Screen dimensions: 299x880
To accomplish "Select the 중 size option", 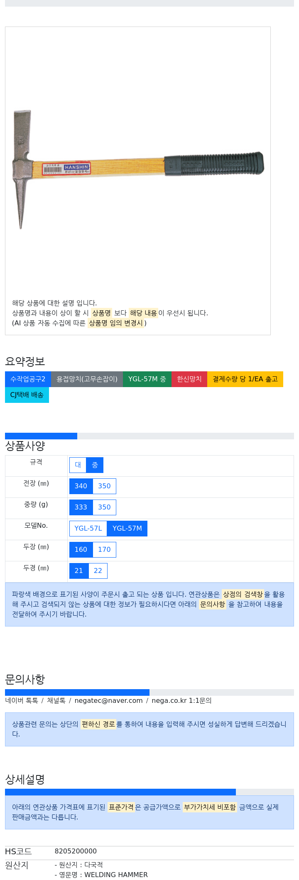I will (x=95, y=465).
